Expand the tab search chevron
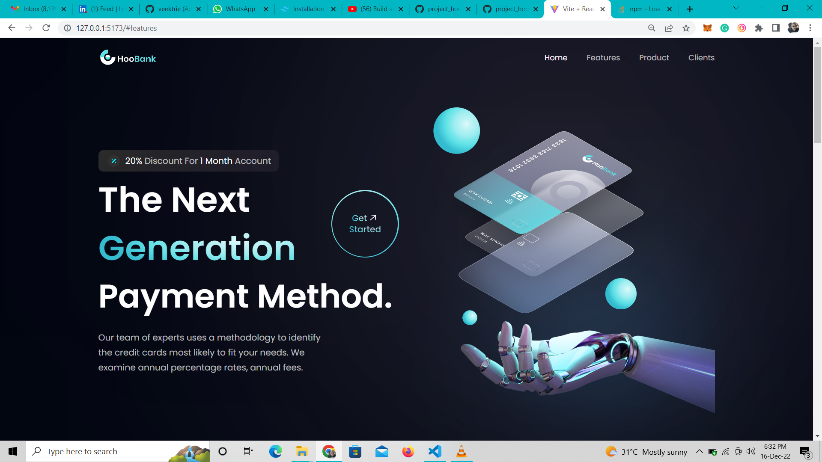The image size is (822, 462). (x=736, y=8)
